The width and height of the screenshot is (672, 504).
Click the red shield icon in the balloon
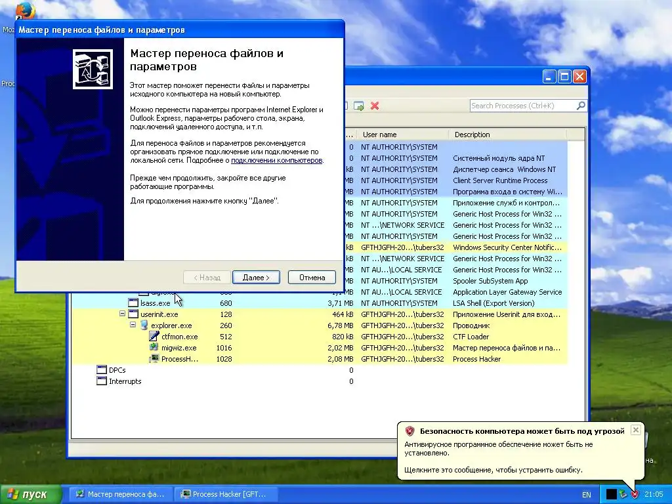409,430
